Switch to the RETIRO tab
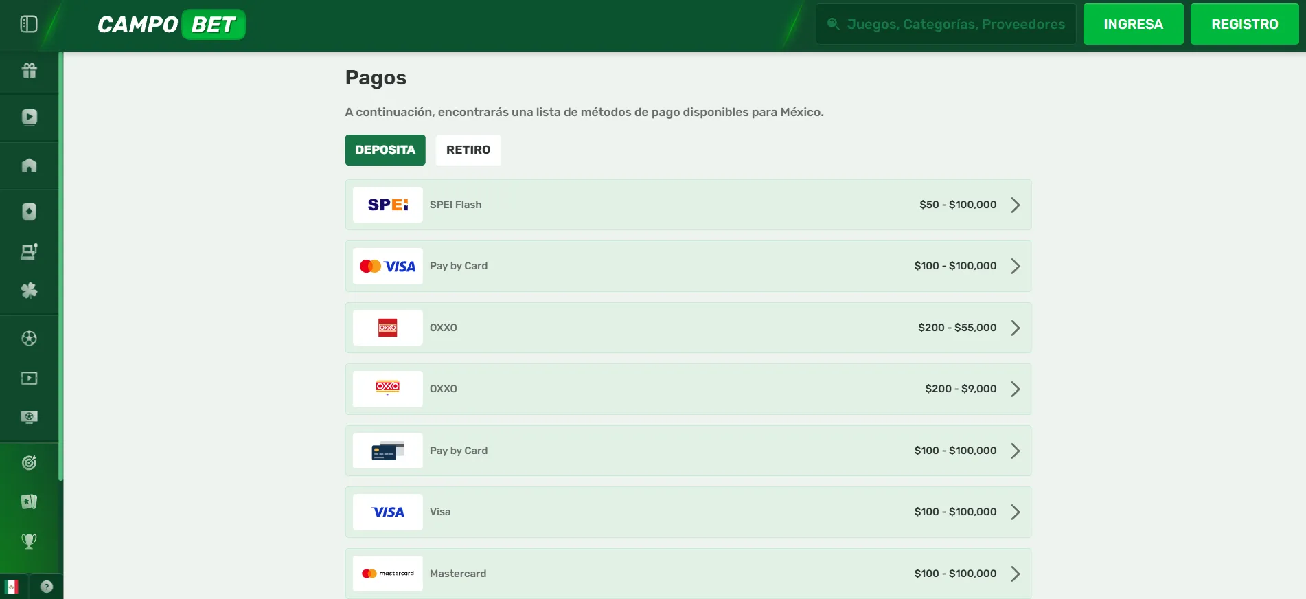Viewport: 1306px width, 599px height. tap(468, 150)
